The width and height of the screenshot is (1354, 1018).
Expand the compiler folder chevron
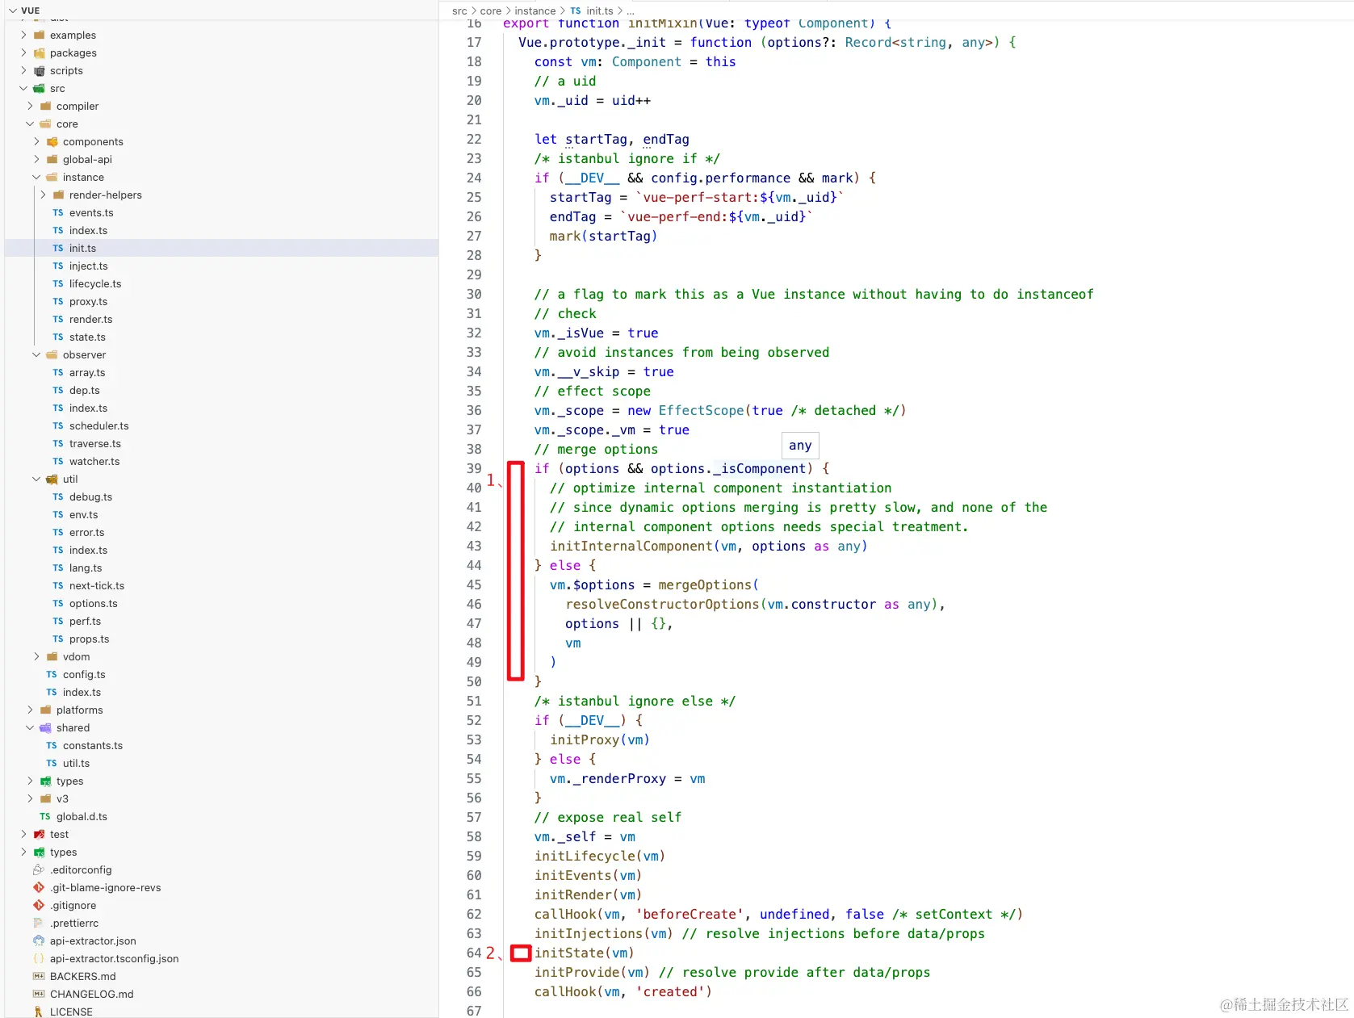30,106
